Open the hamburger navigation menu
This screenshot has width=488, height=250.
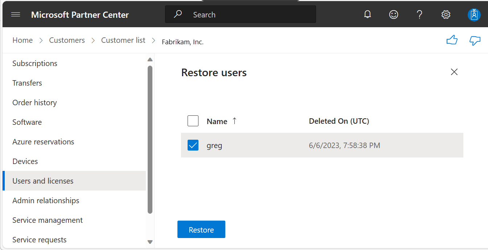15,14
